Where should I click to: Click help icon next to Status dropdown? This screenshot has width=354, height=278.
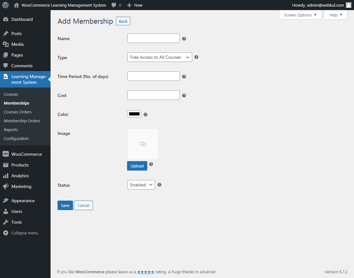point(159,184)
